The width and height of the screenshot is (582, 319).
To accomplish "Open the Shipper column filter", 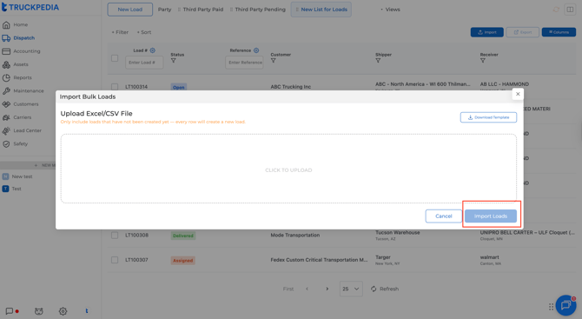I will (378, 61).
